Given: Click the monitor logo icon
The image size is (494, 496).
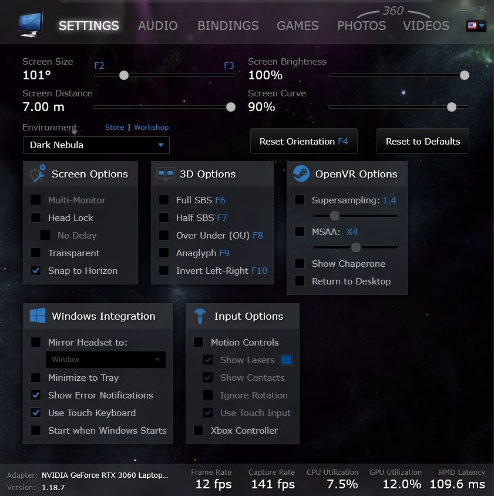Looking at the screenshot, I should pyautogui.click(x=31, y=24).
